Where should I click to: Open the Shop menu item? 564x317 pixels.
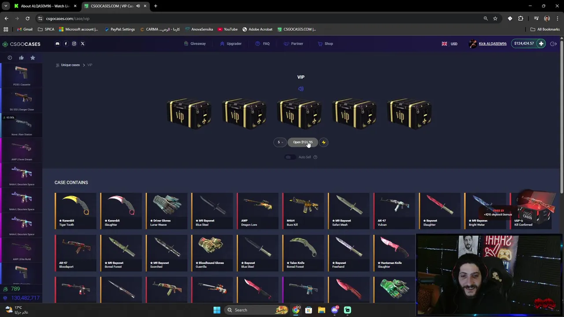pos(325,44)
